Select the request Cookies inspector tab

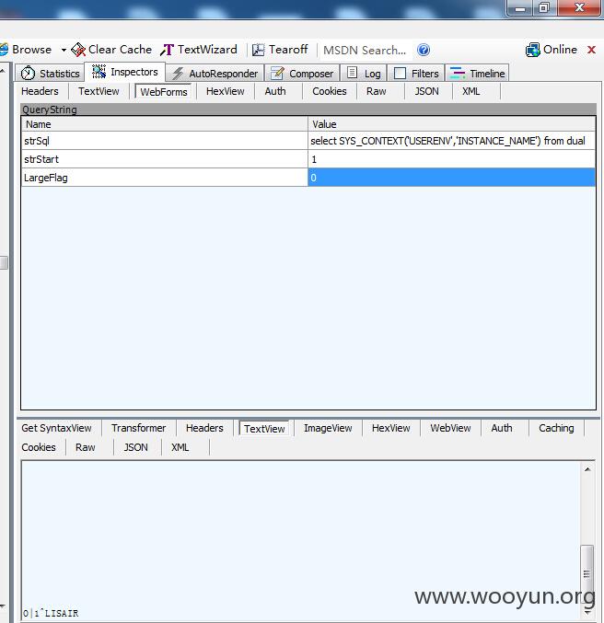(330, 91)
